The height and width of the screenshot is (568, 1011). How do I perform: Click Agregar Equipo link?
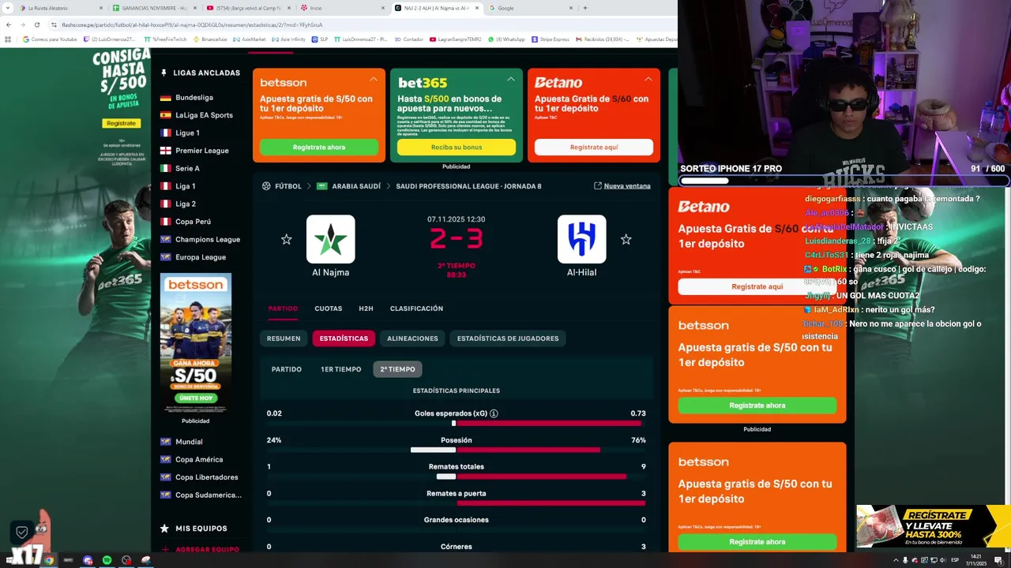207,549
